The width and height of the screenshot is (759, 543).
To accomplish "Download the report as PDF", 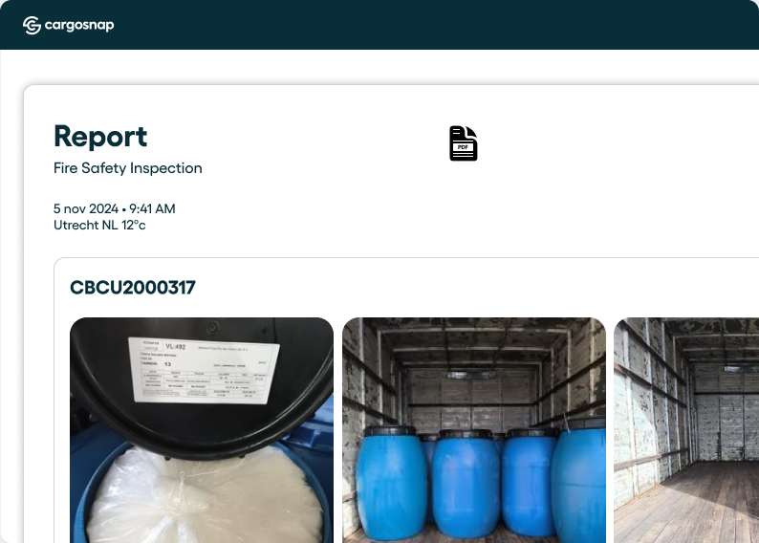I will click(464, 143).
